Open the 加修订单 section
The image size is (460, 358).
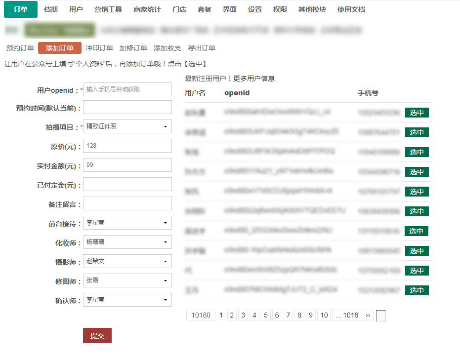click(133, 48)
